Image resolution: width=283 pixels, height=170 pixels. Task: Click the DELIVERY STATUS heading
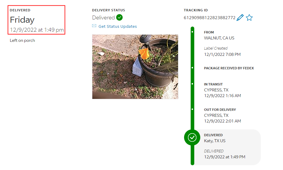(x=109, y=10)
